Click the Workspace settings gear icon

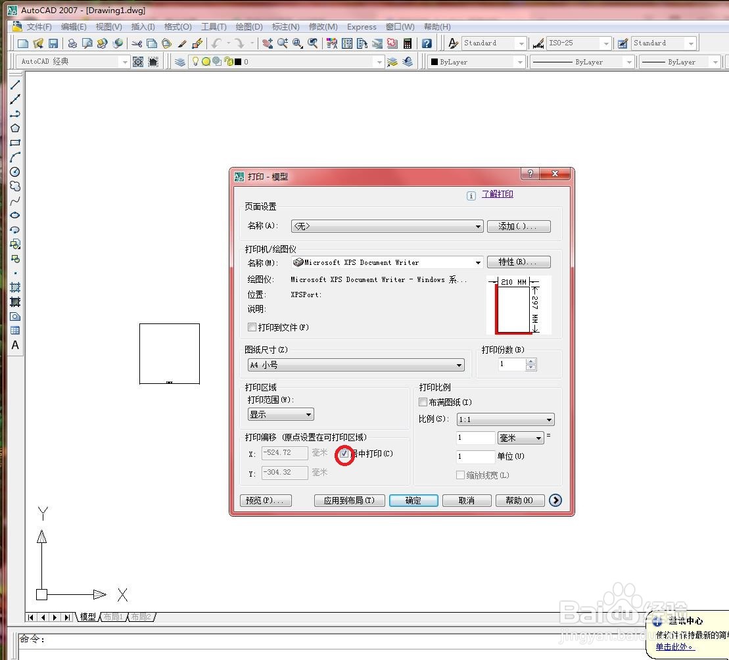[138, 62]
